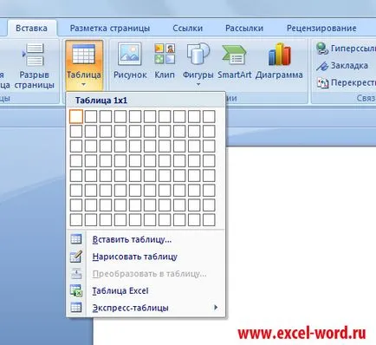Go to the Рассылки tab
The height and width of the screenshot is (345, 376).
tap(244, 29)
